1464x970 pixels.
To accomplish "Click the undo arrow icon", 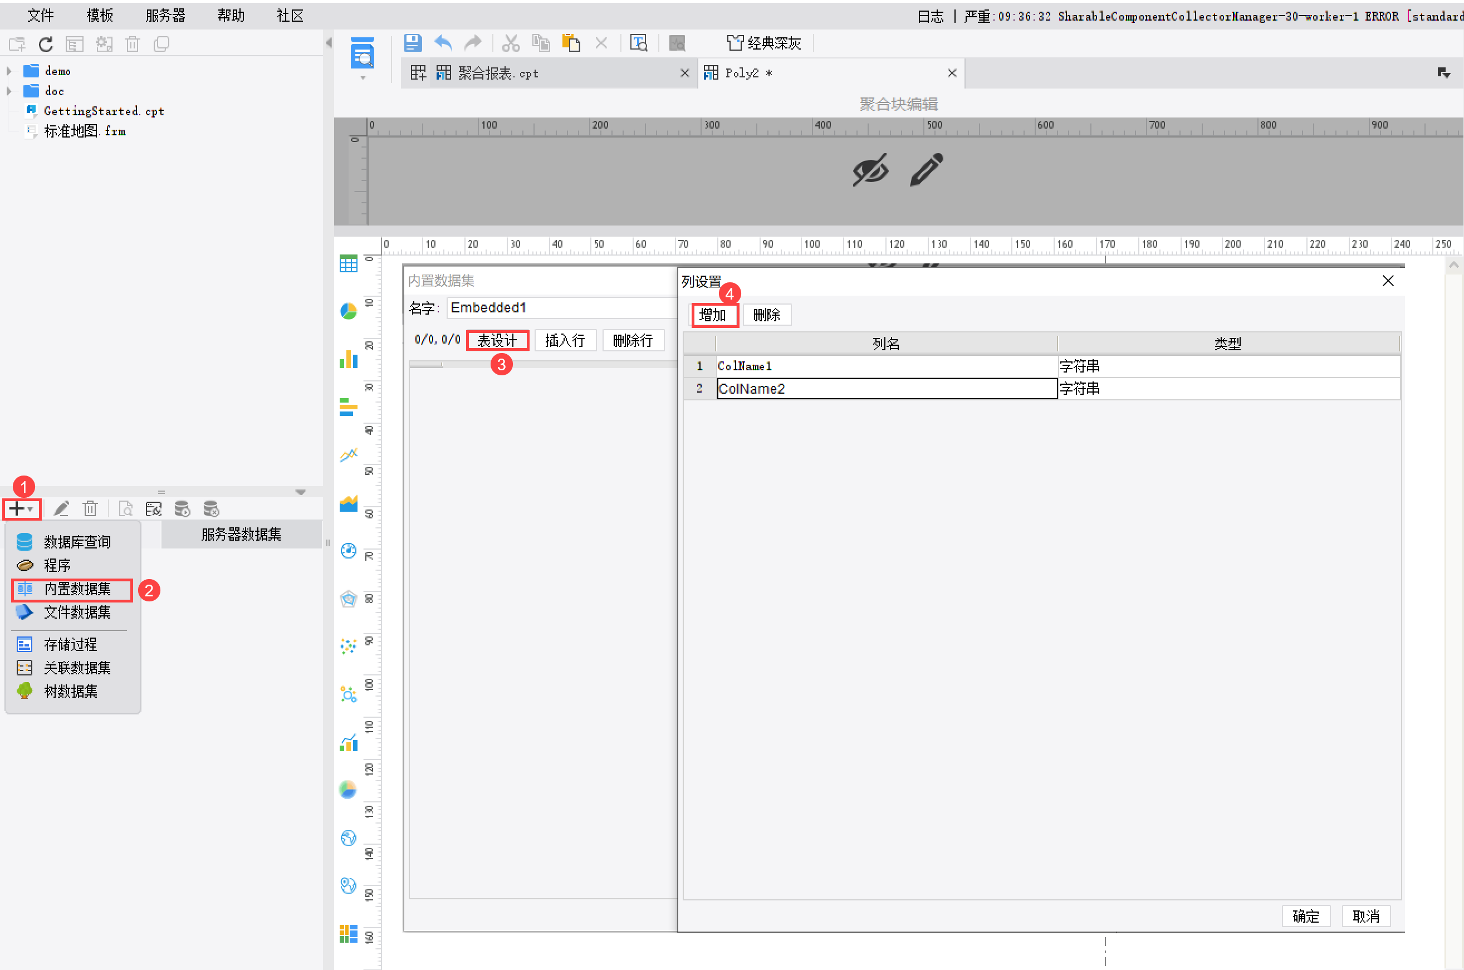I will [x=443, y=43].
